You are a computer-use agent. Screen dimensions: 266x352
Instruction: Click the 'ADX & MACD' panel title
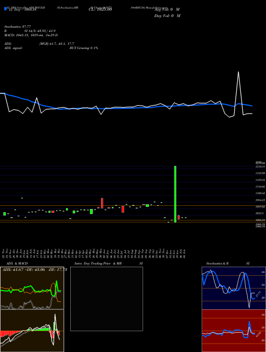[x=16, y=263]
